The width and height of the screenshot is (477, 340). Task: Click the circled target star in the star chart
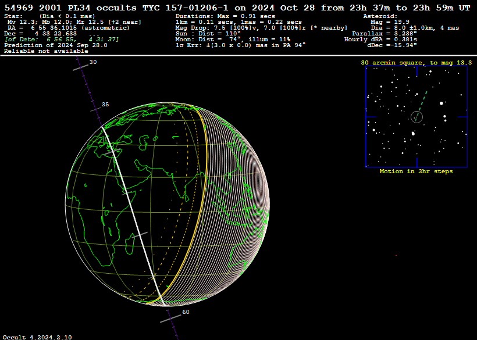417,117
